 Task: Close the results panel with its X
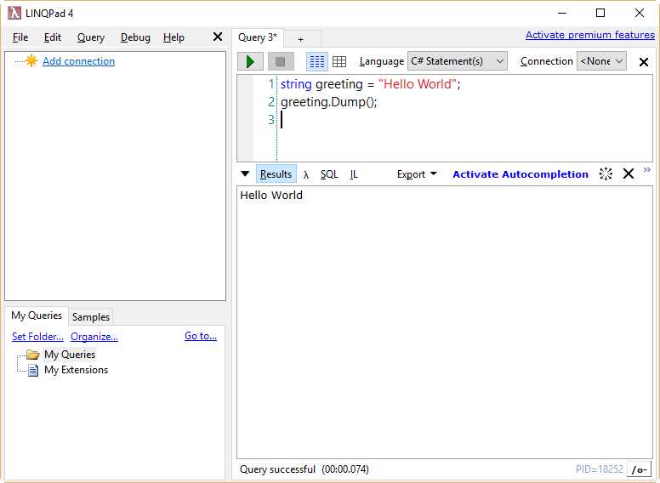tap(629, 173)
